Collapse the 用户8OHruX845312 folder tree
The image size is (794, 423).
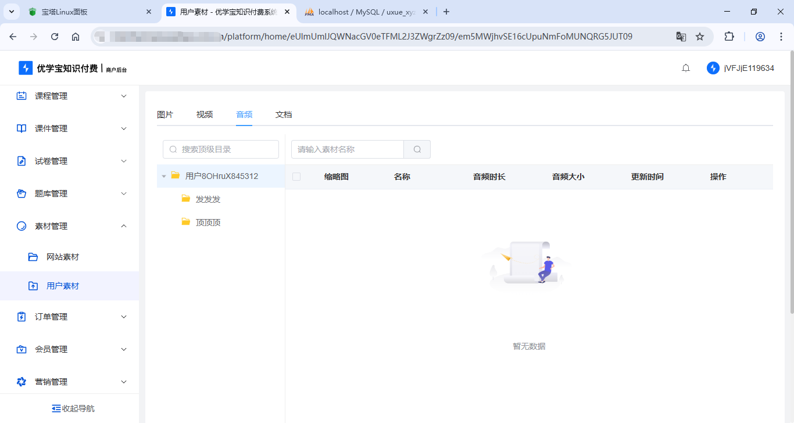164,175
